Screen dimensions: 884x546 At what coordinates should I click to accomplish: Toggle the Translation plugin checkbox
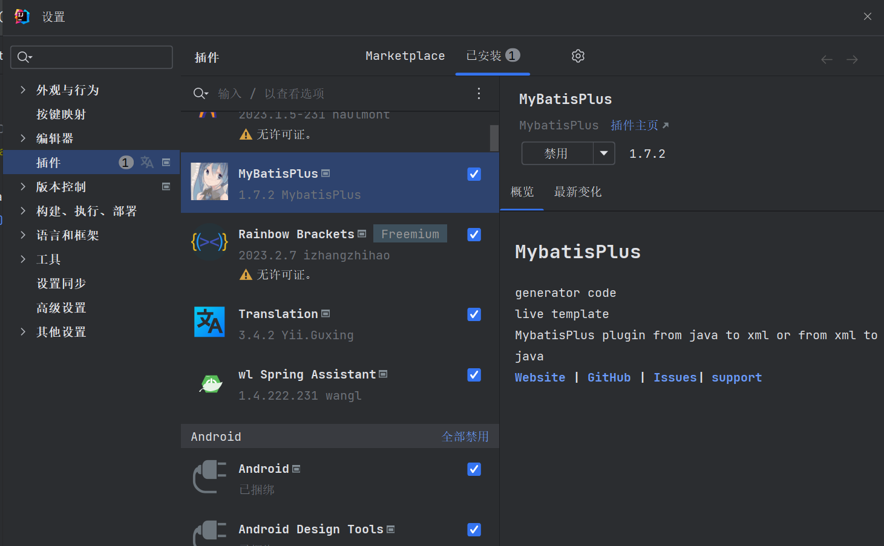pyautogui.click(x=474, y=314)
